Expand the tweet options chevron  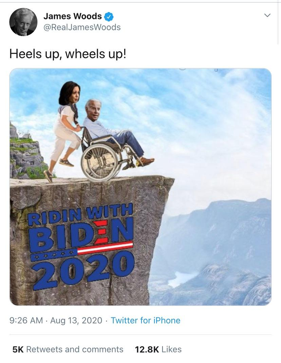click(x=267, y=15)
